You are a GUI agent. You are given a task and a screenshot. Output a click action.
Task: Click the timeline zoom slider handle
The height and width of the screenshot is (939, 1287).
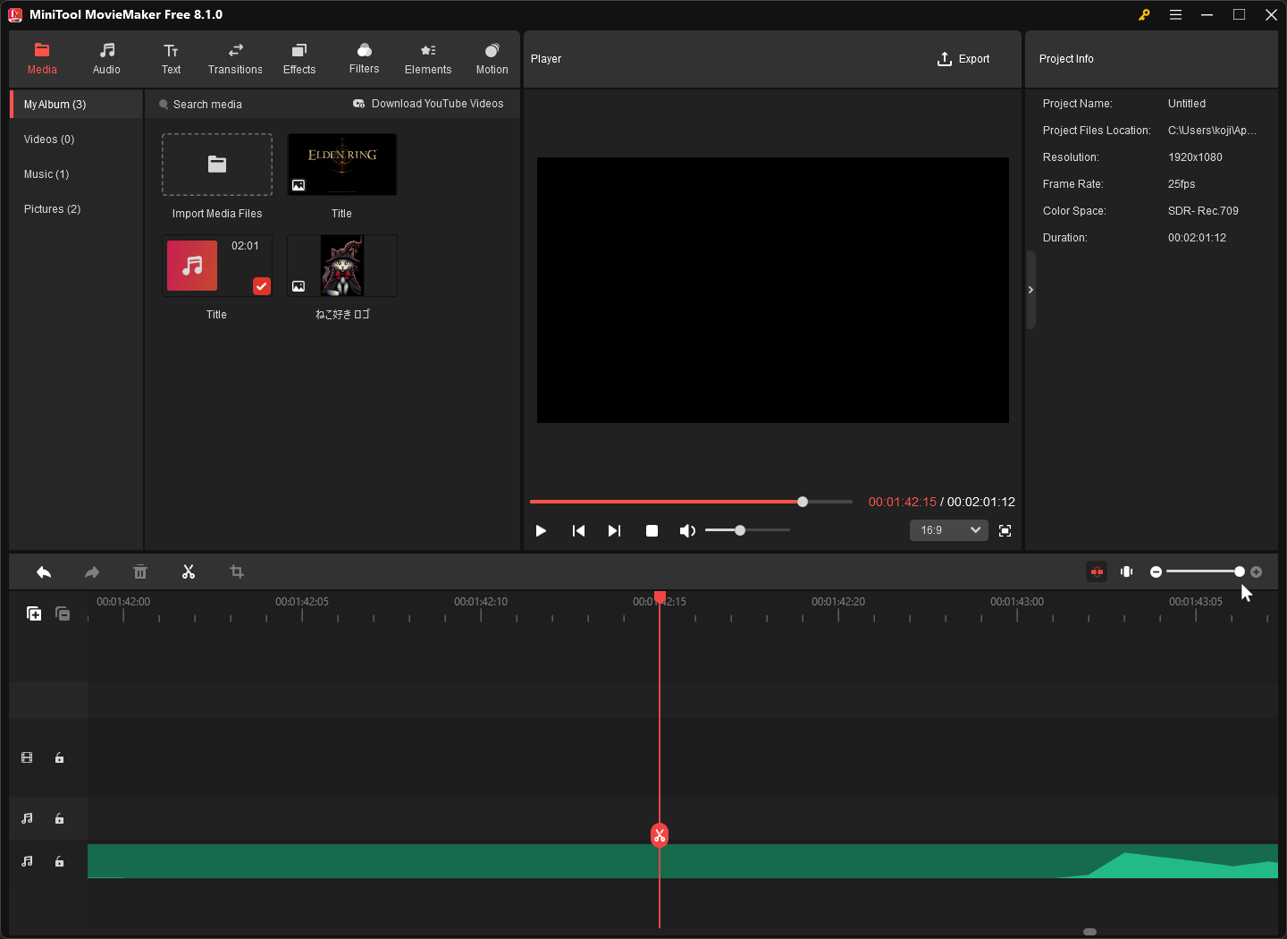[x=1240, y=571]
